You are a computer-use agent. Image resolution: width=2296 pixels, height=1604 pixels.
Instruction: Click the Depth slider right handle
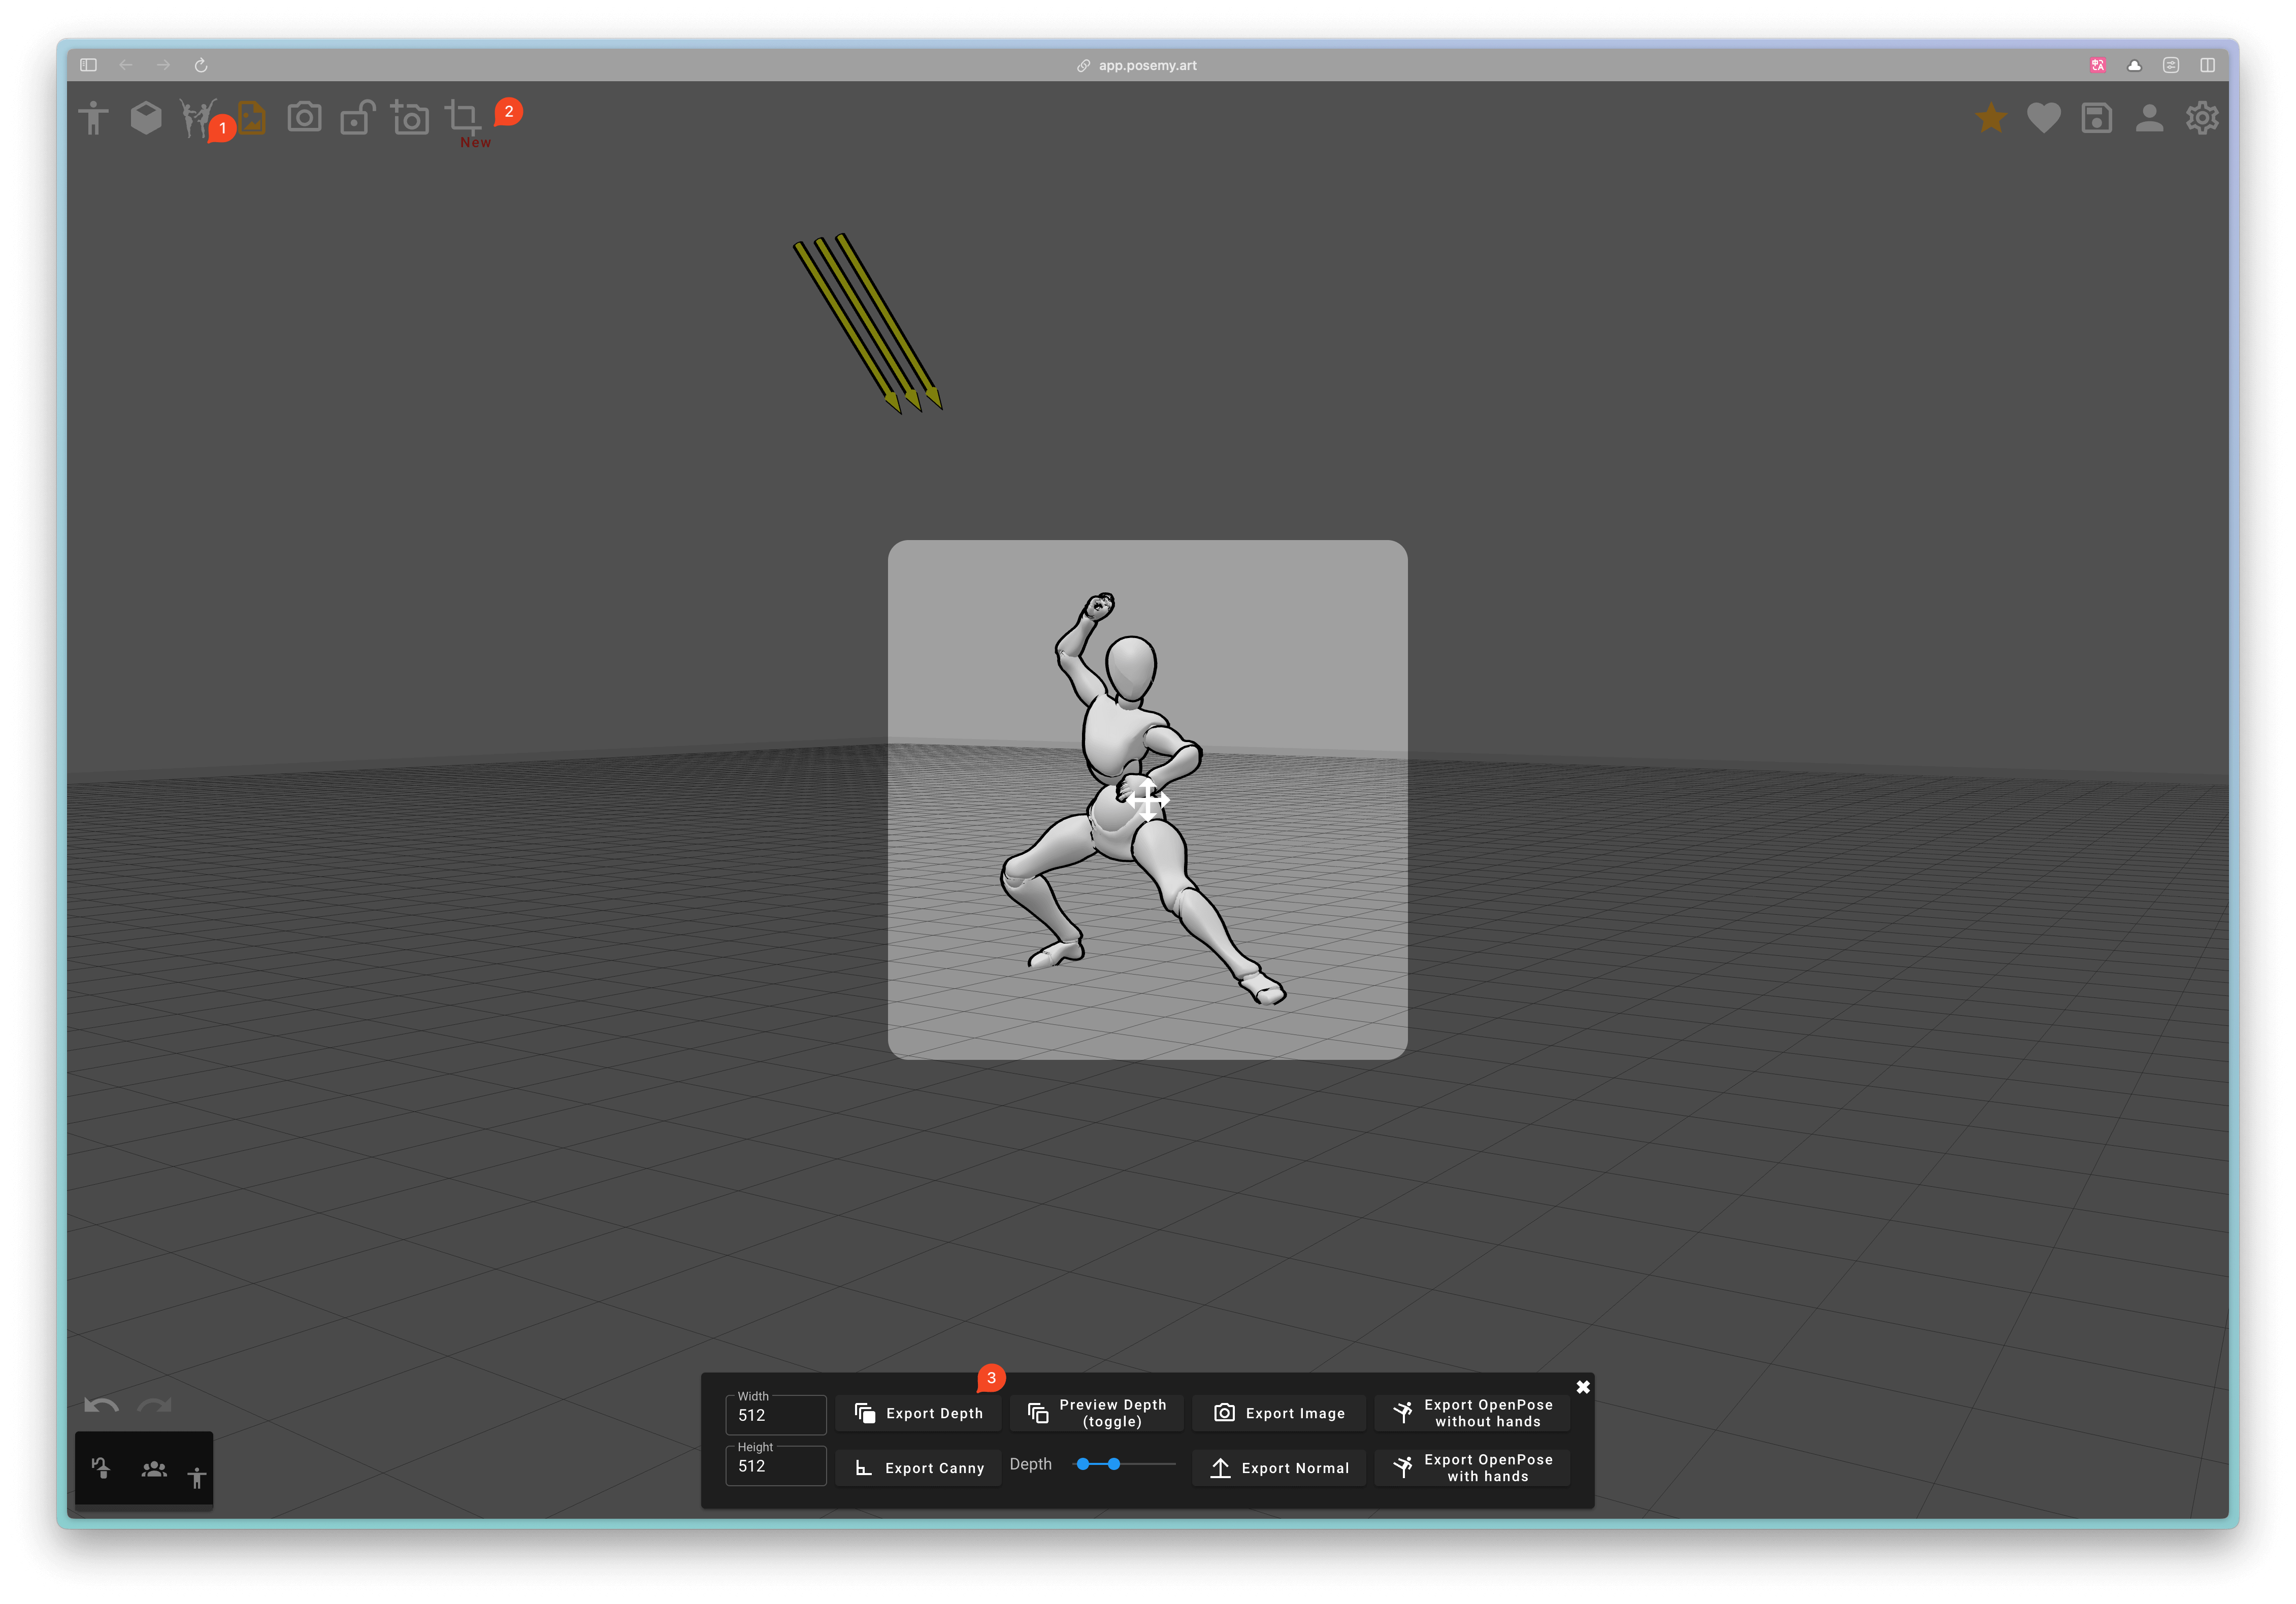(x=1113, y=1464)
